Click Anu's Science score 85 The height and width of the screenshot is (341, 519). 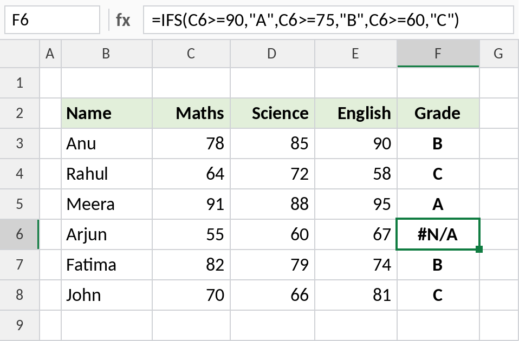(x=272, y=143)
